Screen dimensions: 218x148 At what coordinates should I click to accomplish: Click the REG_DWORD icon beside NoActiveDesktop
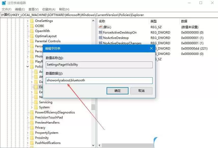(100, 38)
